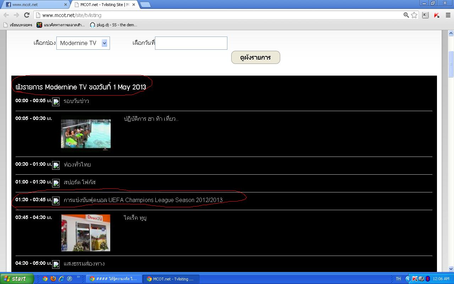Click the date selection input field
The image size is (454, 284).
[191, 43]
